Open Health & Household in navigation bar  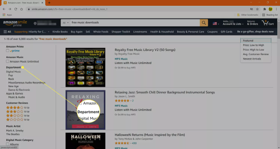point(162,32)
